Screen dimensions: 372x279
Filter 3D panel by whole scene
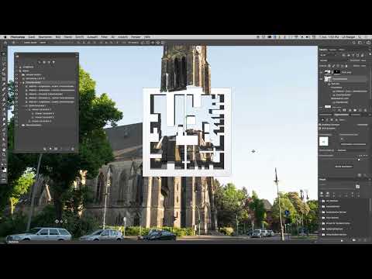pos(40,62)
